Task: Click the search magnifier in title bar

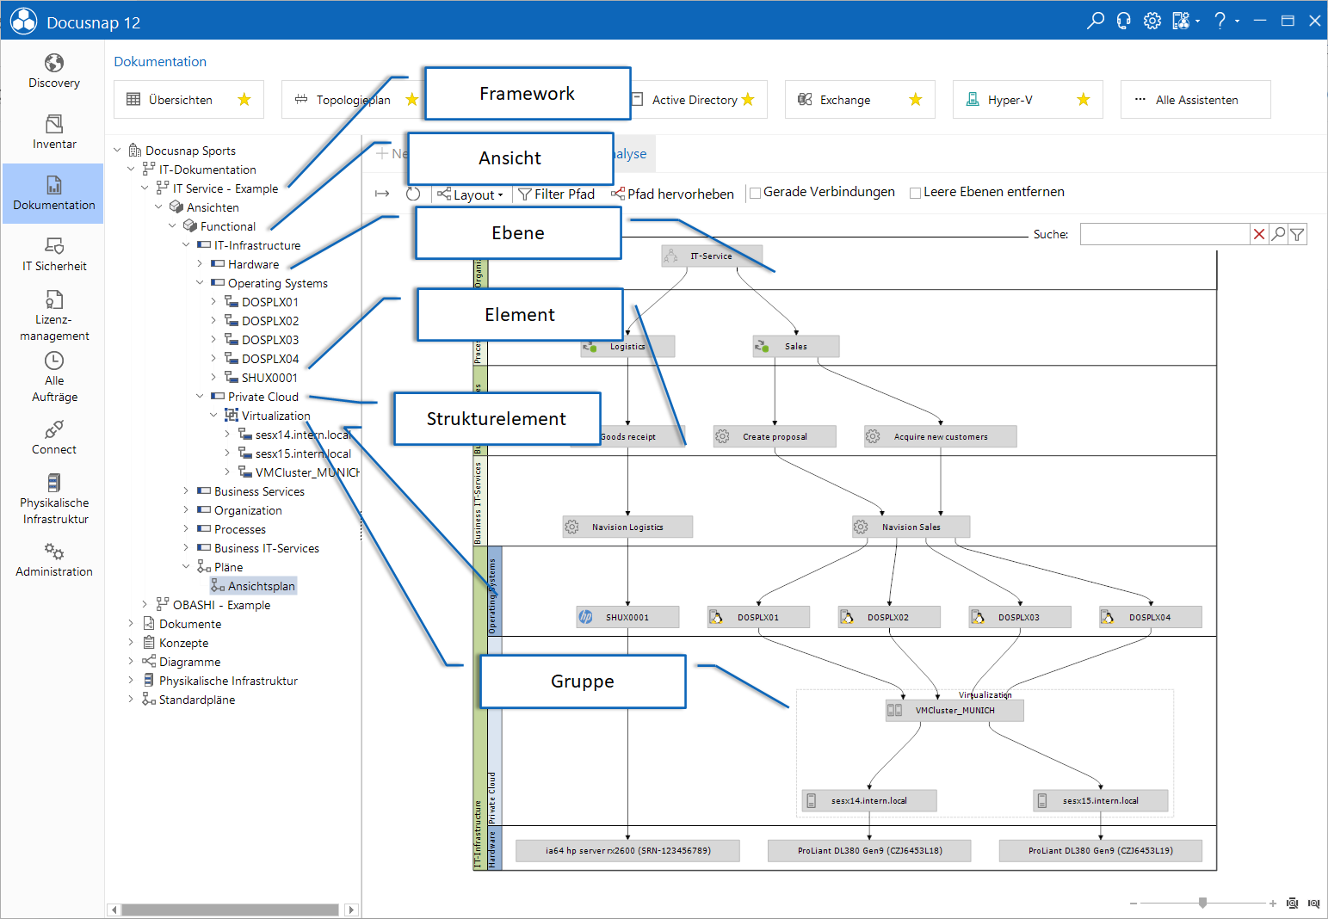Action: point(1095,21)
